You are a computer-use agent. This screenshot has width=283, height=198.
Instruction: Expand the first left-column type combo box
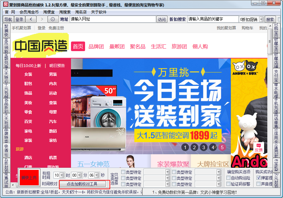click(168, 172)
